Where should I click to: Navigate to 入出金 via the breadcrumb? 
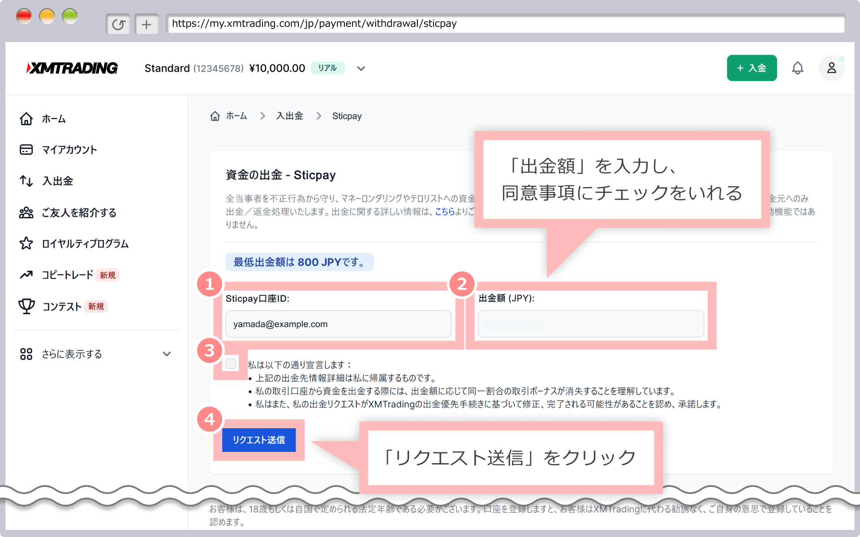coord(290,116)
